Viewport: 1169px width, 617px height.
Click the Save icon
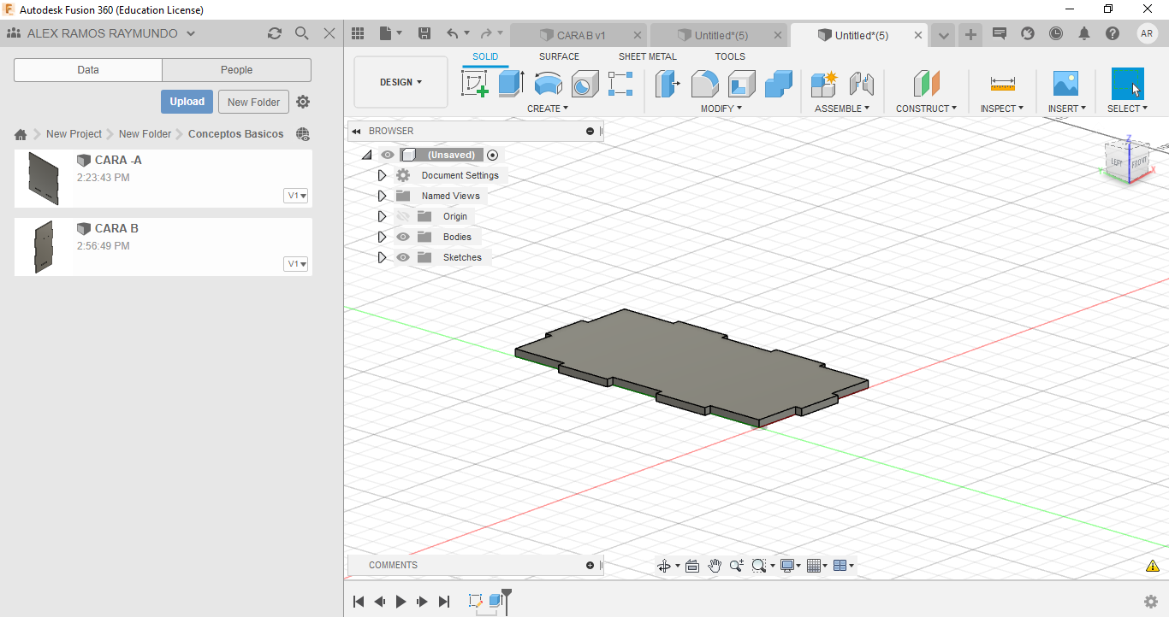click(x=424, y=33)
